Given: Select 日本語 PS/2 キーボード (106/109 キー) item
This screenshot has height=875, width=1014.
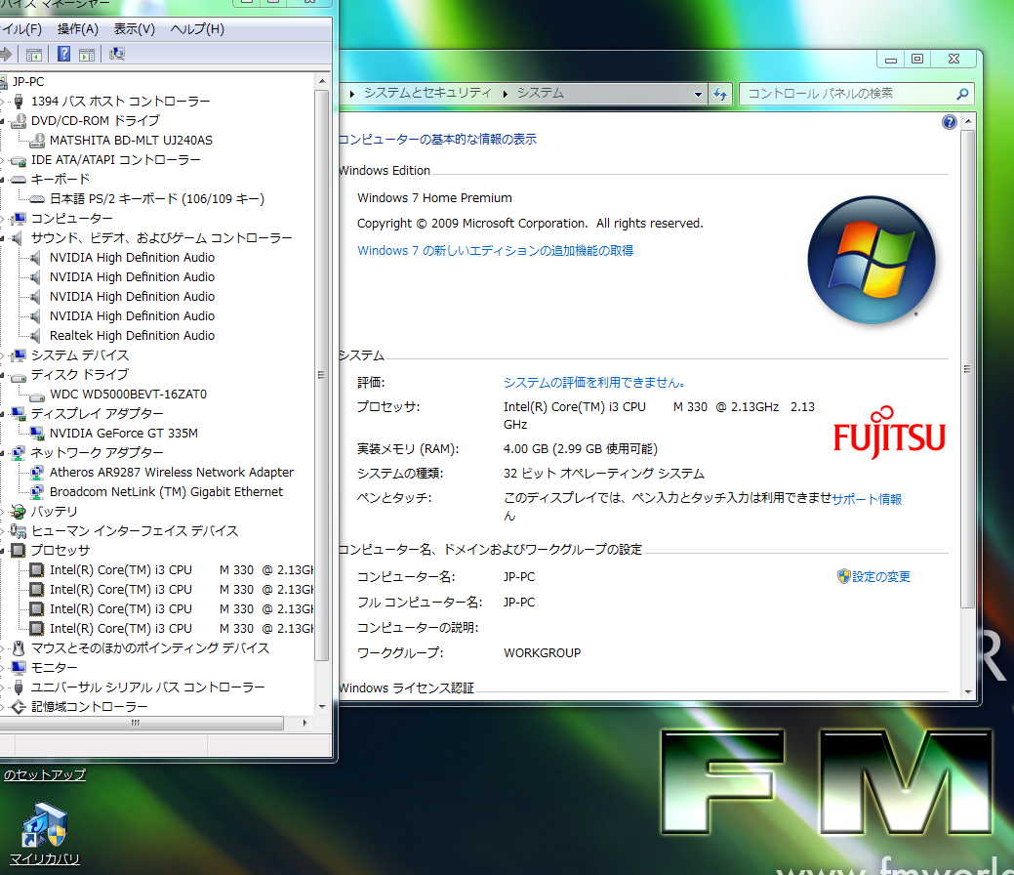Looking at the screenshot, I should [157, 199].
